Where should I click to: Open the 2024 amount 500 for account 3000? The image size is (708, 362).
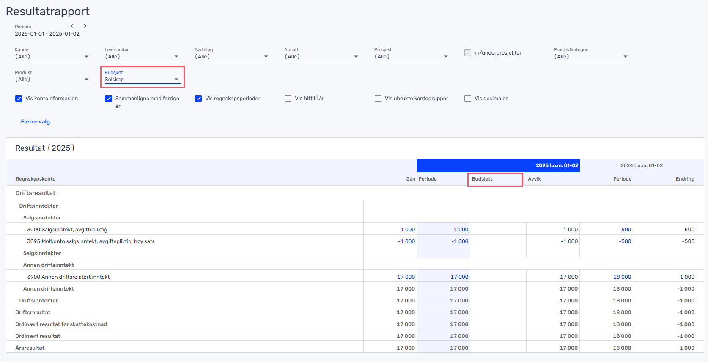[626, 230]
